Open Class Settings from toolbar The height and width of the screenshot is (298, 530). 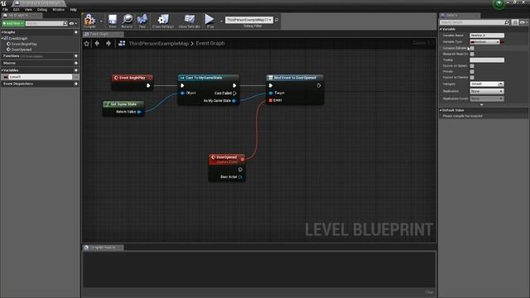coord(163,20)
